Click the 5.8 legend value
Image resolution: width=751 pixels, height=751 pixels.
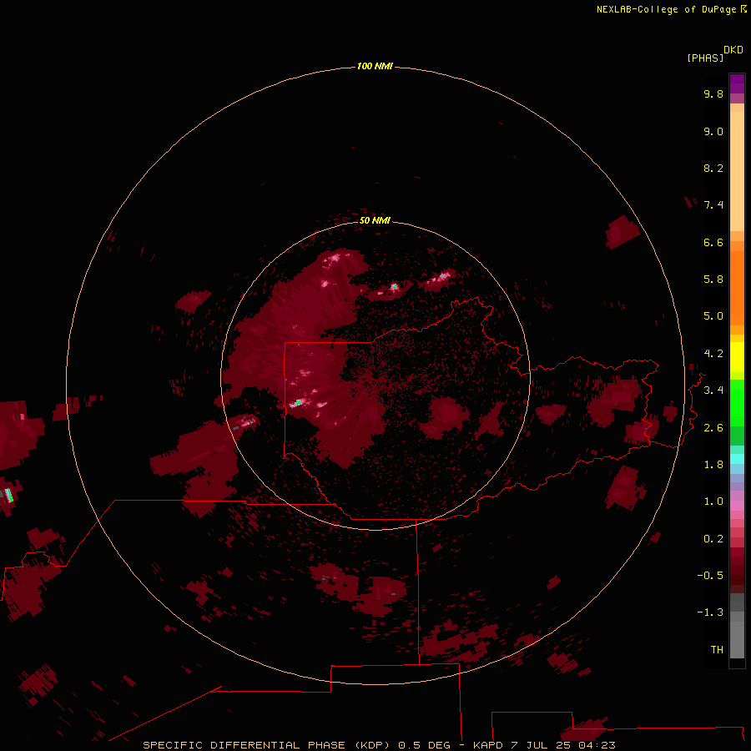tap(713, 280)
